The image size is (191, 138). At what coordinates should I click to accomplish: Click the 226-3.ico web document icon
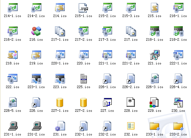[155, 78]
